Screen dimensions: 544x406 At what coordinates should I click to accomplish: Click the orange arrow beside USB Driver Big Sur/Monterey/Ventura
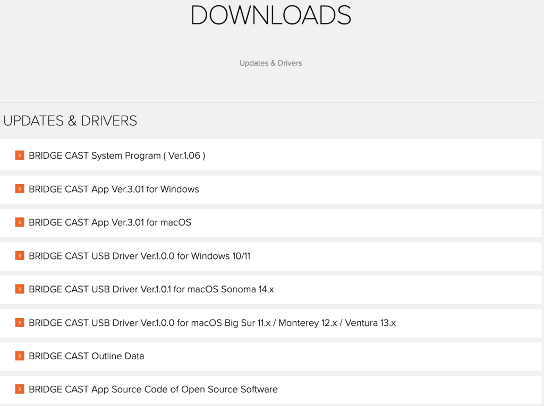pyautogui.click(x=20, y=323)
